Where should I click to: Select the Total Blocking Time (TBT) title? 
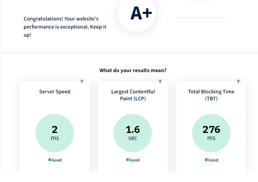(x=211, y=95)
